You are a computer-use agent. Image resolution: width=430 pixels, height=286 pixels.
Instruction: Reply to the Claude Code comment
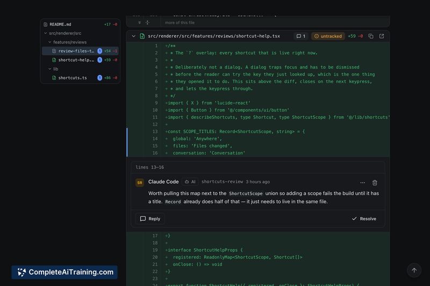pos(150,219)
